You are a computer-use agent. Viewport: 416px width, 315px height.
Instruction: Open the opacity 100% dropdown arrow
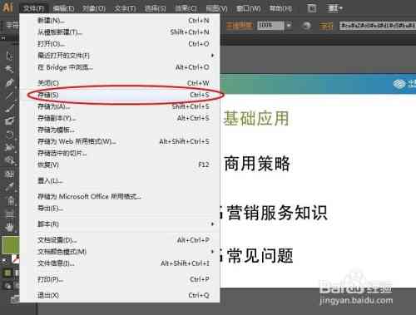289,26
